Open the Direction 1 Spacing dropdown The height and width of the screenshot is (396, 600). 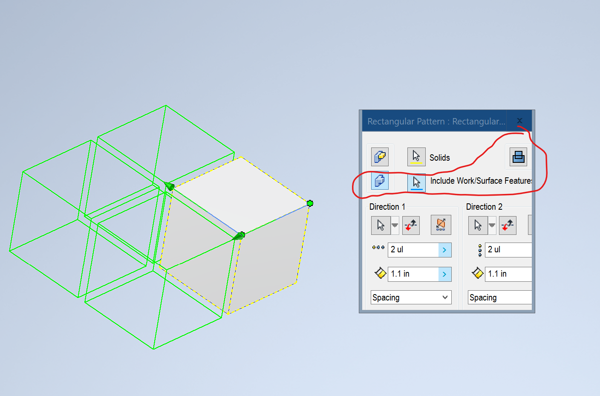[410, 297]
